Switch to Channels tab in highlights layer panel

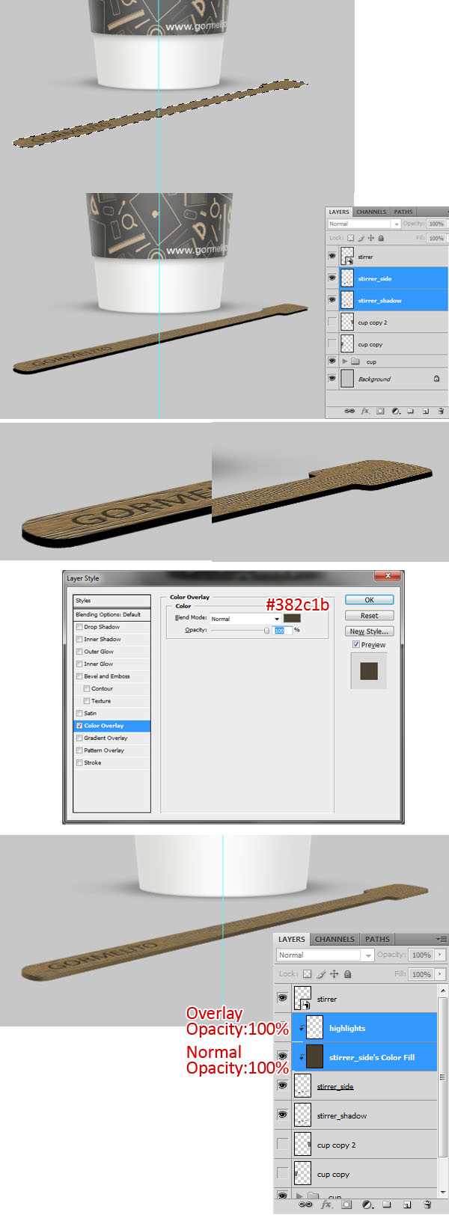click(x=335, y=939)
